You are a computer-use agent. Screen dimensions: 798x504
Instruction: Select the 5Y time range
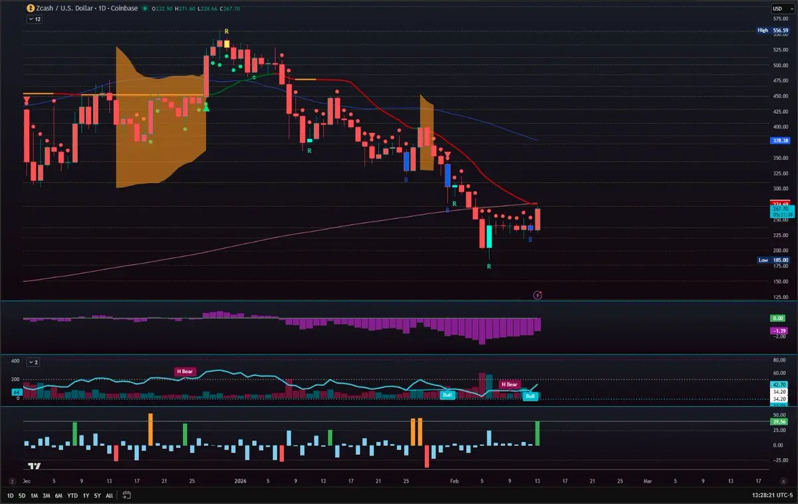[98, 495]
